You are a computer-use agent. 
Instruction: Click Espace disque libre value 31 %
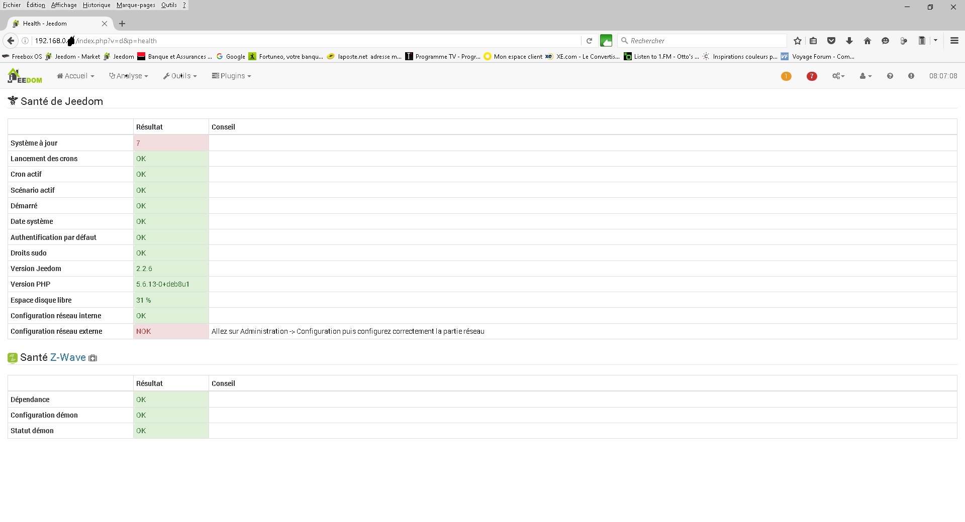point(144,300)
